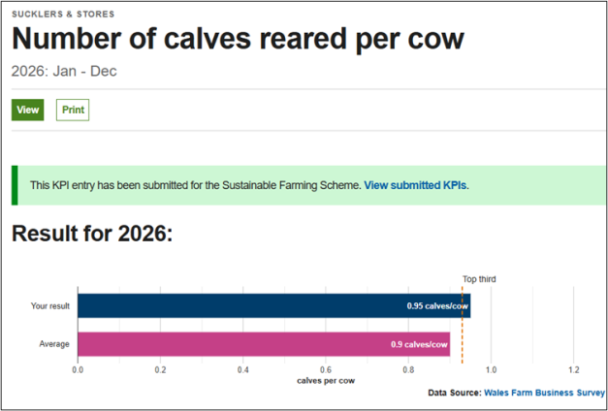Image resolution: width=608 pixels, height=411 pixels.
Task: Click the Your result axis label
Action: pos(50,306)
